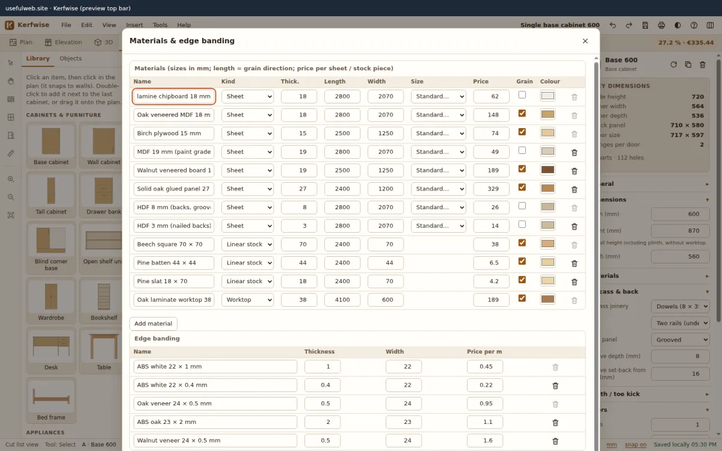Switch to the Elevation view tab
The width and height of the screenshot is (722, 451).
pos(63,42)
